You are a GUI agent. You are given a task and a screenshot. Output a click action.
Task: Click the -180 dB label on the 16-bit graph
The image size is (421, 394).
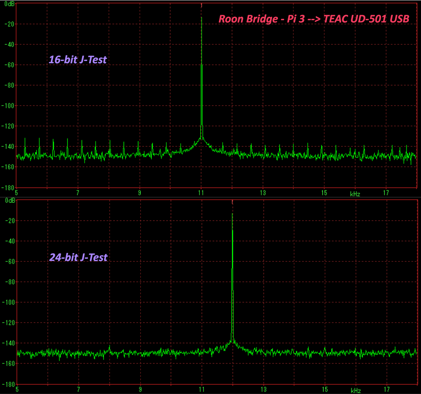click(7, 187)
